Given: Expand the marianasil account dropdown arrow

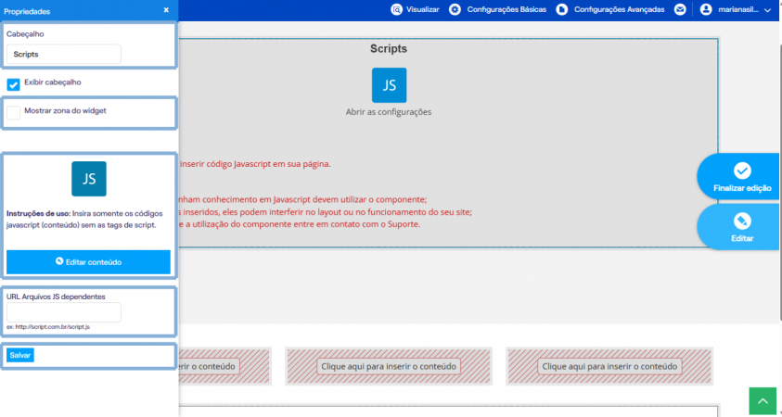Looking at the screenshot, I should 767,10.
